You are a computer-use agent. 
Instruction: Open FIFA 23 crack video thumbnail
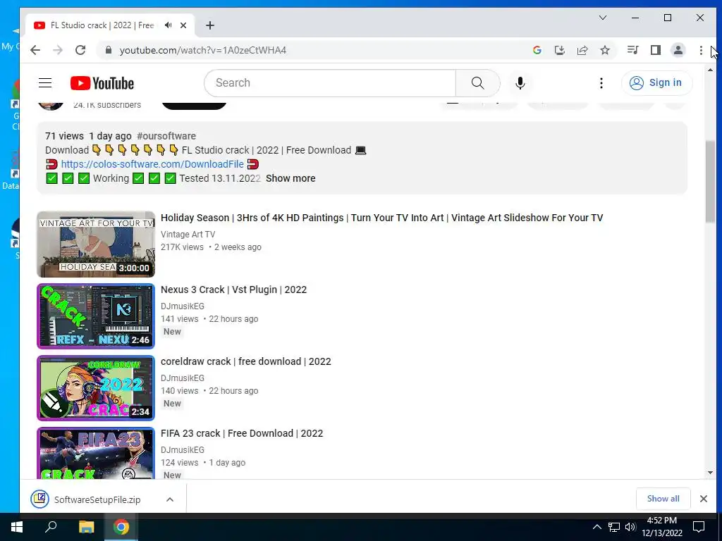96,453
